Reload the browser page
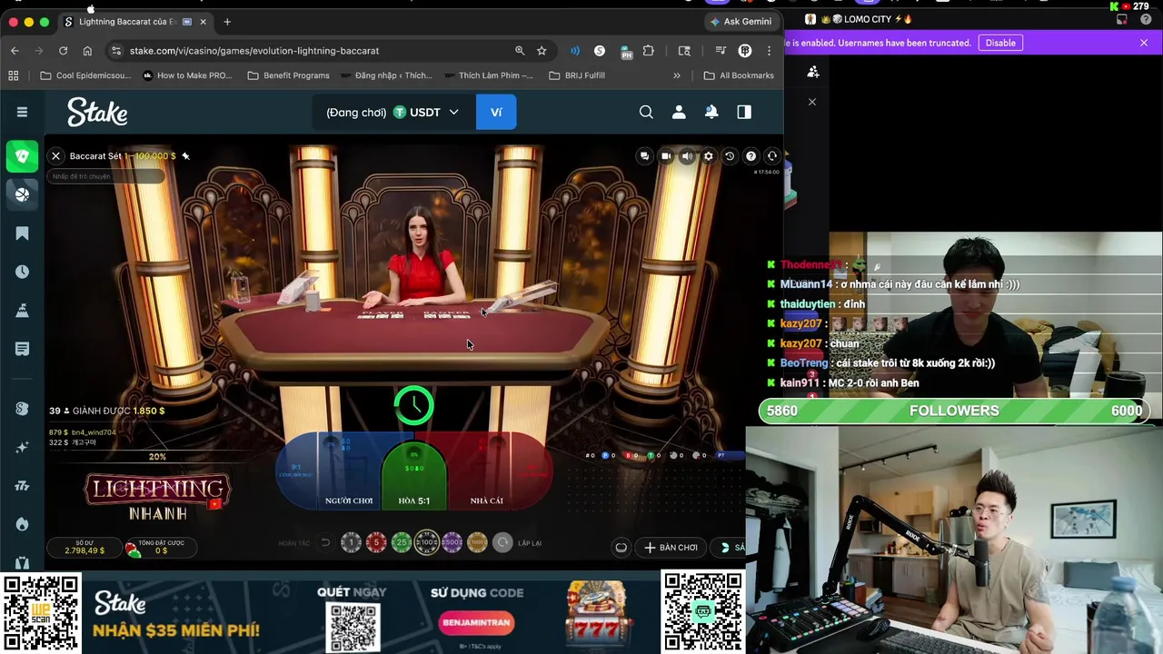The image size is (1163, 654). 63,51
